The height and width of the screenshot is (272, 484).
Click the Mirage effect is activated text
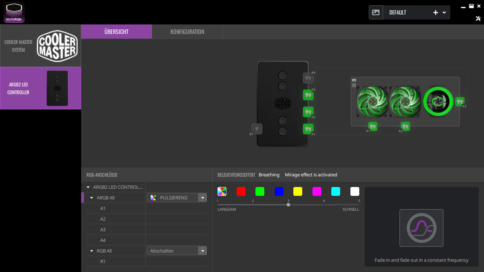tap(311, 175)
